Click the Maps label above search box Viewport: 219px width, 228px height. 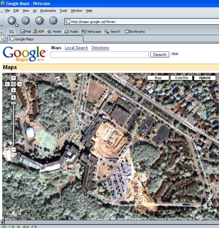click(56, 48)
